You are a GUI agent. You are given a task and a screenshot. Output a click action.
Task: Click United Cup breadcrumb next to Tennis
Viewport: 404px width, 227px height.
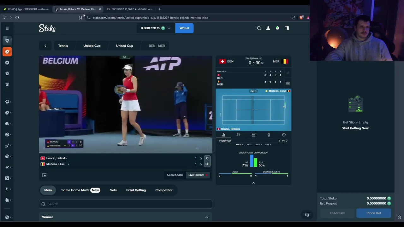[x=92, y=46]
